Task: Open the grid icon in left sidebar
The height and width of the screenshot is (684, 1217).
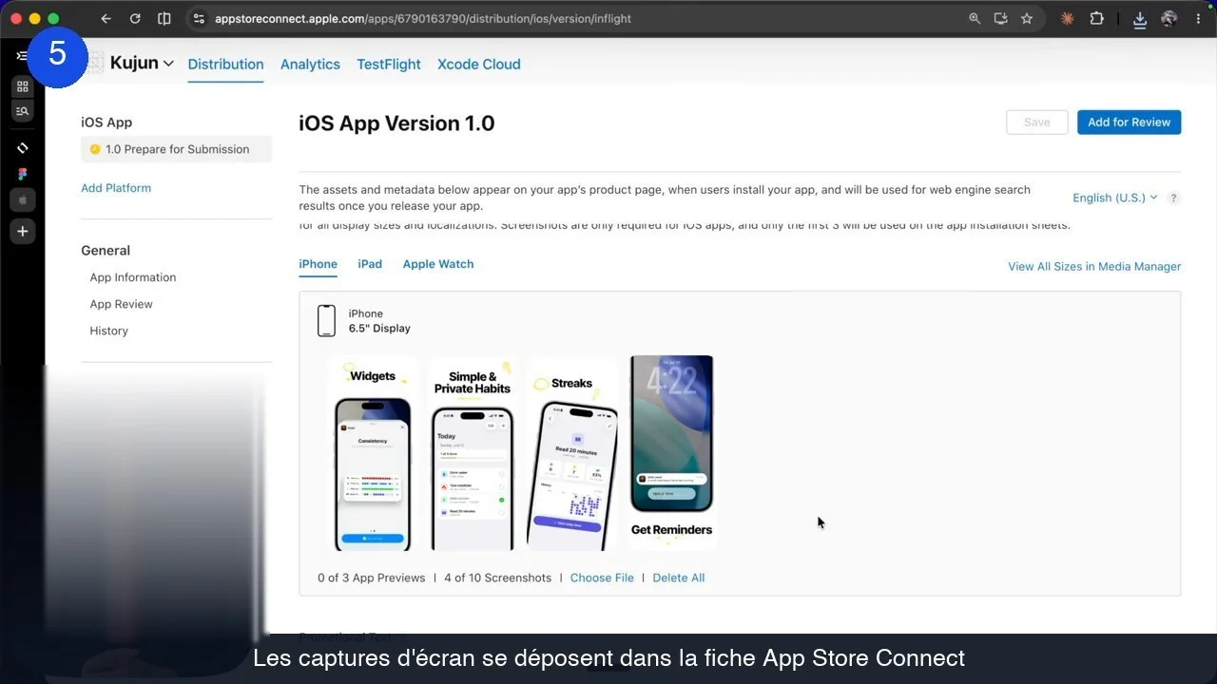Action: pyautogui.click(x=22, y=86)
